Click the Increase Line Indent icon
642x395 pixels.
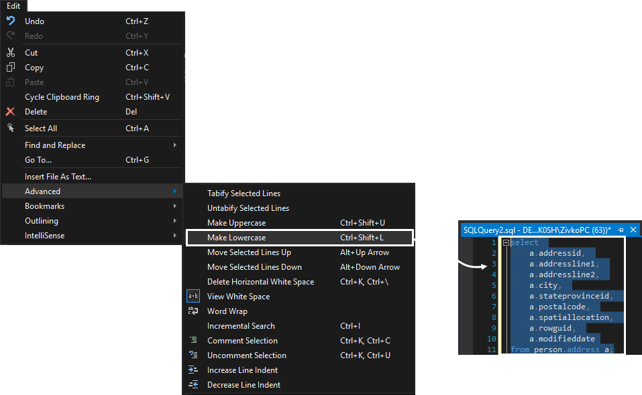[193, 370]
